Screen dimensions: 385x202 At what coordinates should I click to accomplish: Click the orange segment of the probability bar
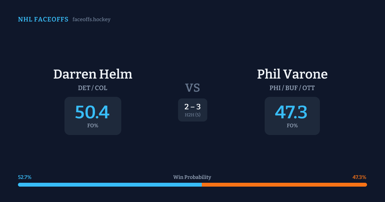(284, 185)
